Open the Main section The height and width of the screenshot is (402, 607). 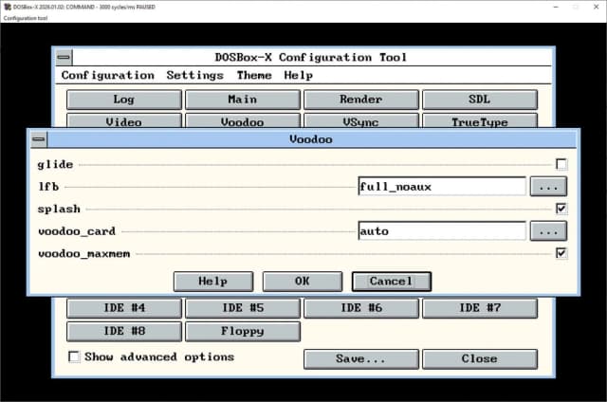pos(243,100)
